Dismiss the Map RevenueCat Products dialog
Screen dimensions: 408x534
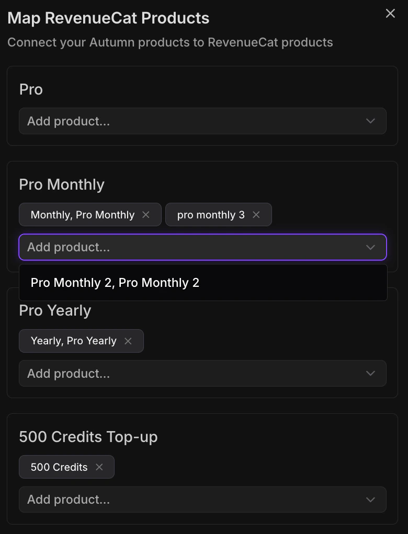tap(390, 14)
